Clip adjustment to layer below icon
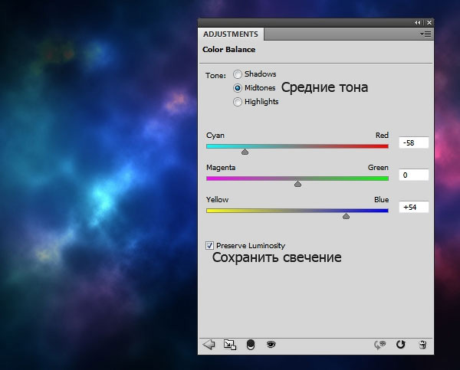The height and width of the screenshot is (370, 460). pos(251,345)
